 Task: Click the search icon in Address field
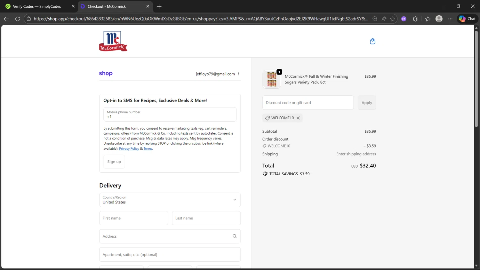235,236
